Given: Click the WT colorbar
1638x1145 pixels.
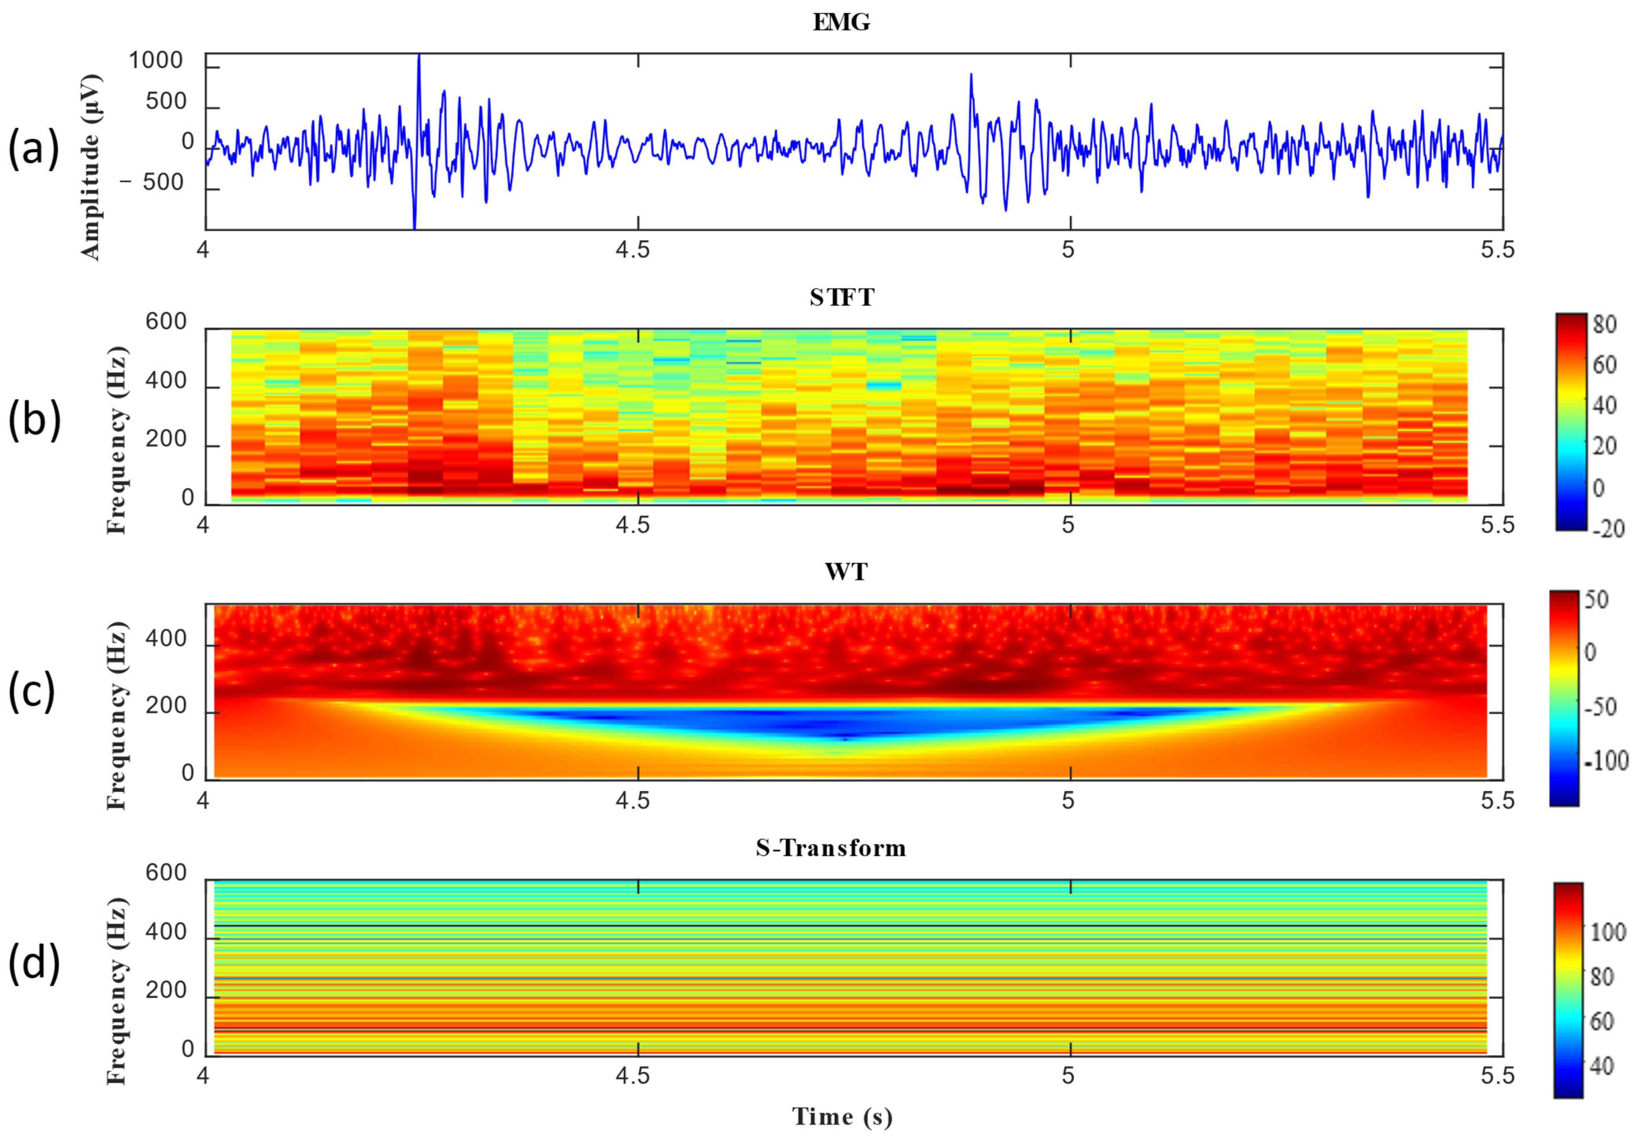Looking at the screenshot, I should tap(1564, 698).
